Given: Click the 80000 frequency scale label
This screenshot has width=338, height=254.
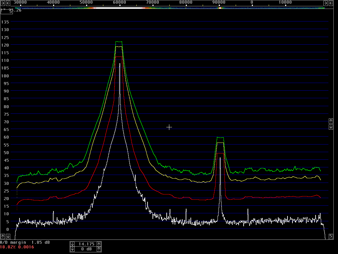Looking at the screenshot, I should 186,2.
